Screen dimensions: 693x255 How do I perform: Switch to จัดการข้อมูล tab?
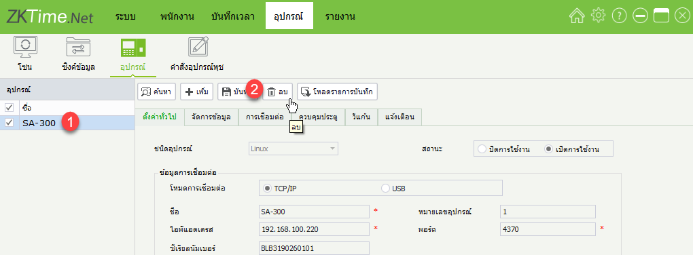pos(211,117)
